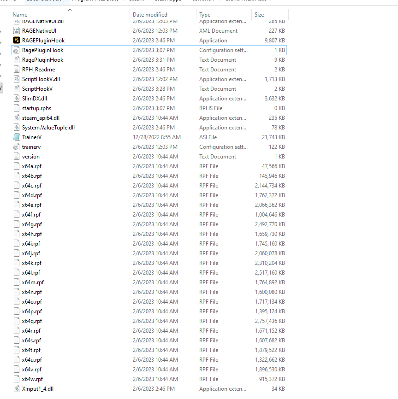398x399 pixels.
Task: Select the TrainerV ASI notepad icon
Action: pyautogui.click(x=17, y=137)
